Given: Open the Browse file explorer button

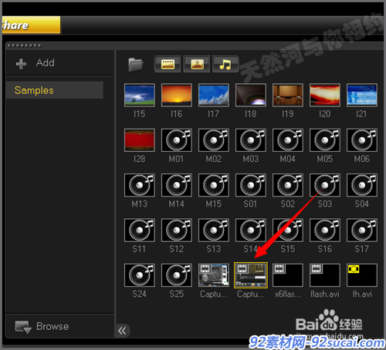Looking at the screenshot, I should pos(42,327).
